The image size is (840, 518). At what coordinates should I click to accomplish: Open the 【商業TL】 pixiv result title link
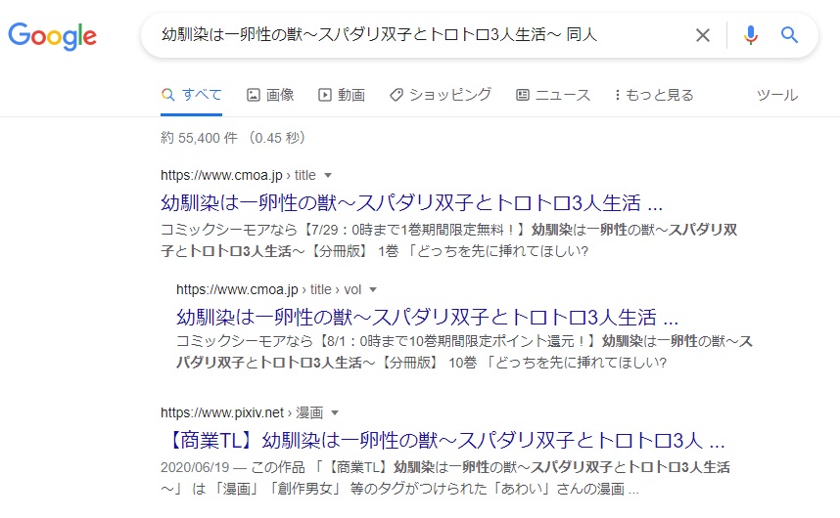click(443, 441)
